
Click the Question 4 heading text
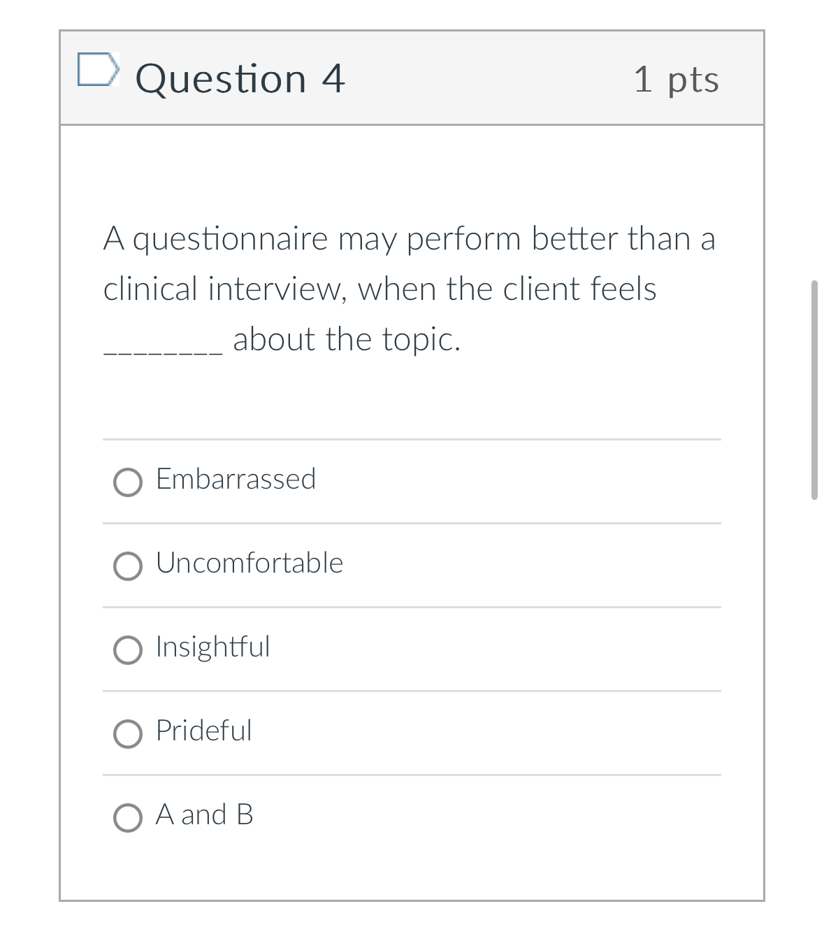click(x=241, y=78)
